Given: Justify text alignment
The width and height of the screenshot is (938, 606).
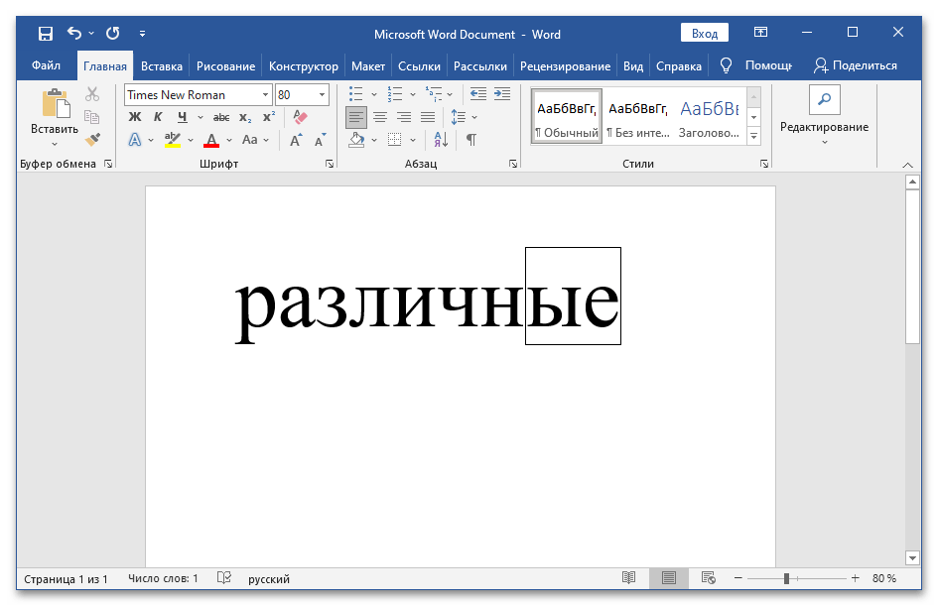Looking at the screenshot, I should (x=428, y=117).
